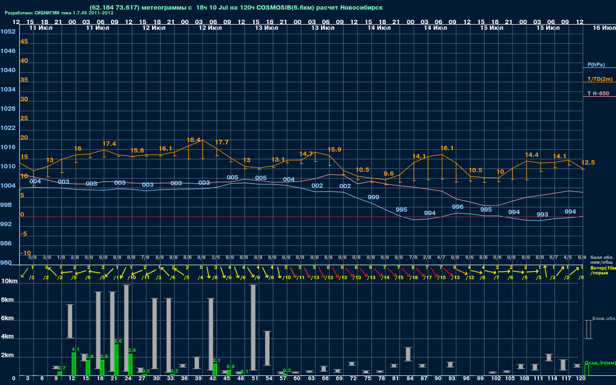Click the tall gray cloud bar at hour 51
Viewport: 616px width, 385px height.
[253, 327]
